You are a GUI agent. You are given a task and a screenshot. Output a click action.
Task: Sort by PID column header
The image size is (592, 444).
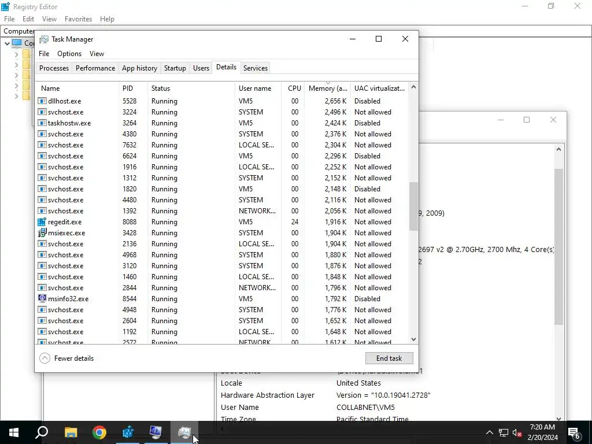click(x=133, y=88)
